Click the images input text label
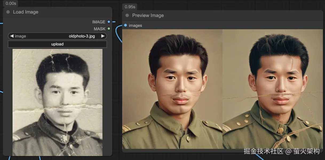The height and width of the screenshot is (160, 325). [x=135, y=26]
